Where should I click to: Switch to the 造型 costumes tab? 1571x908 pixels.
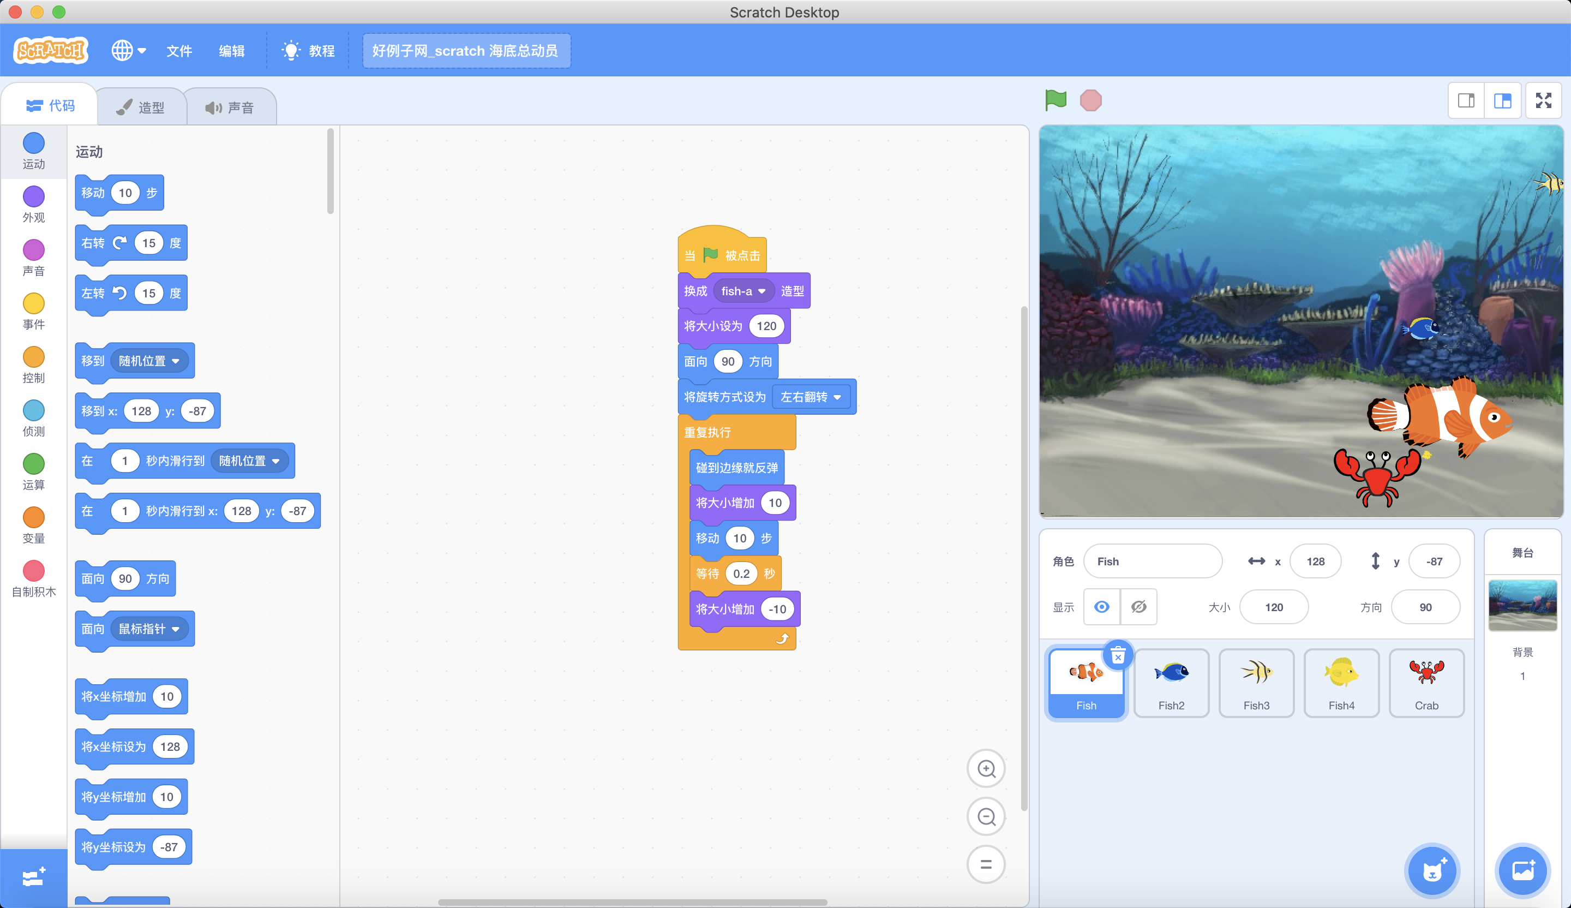(141, 107)
